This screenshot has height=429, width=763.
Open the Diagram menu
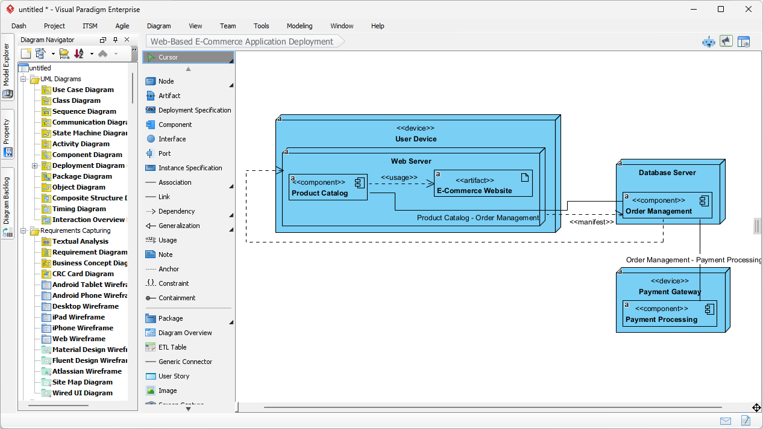click(x=159, y=26)
